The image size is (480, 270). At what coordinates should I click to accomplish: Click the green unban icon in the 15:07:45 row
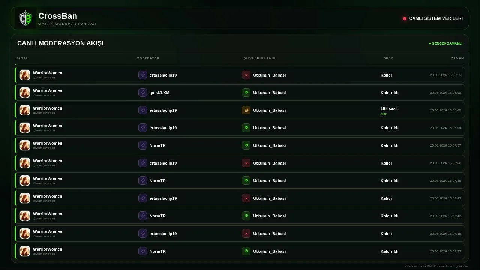246,181
